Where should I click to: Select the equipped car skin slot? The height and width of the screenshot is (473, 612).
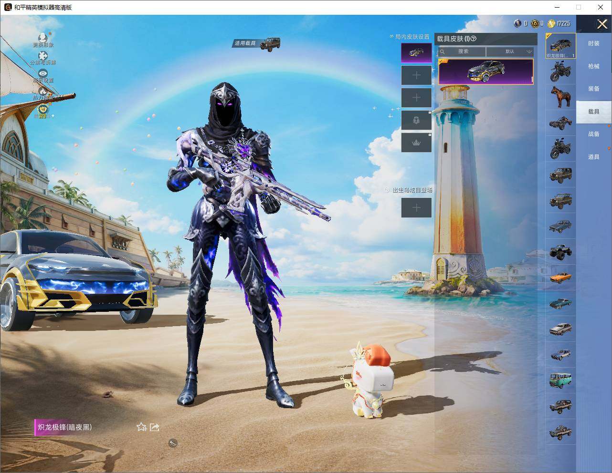pyautogui.click(x=416, y=53)
